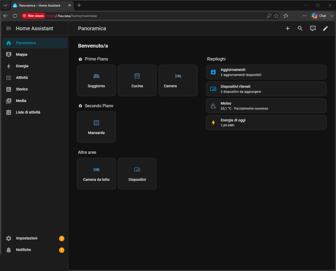Screen dimensions: 336x271
Task: Reload the page
Action: point(15,16)
